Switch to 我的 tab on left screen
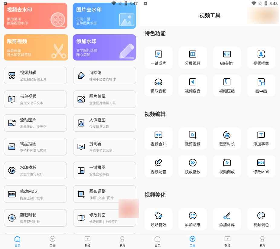Viewport: 280px width, 249px height. pos(122,241)
